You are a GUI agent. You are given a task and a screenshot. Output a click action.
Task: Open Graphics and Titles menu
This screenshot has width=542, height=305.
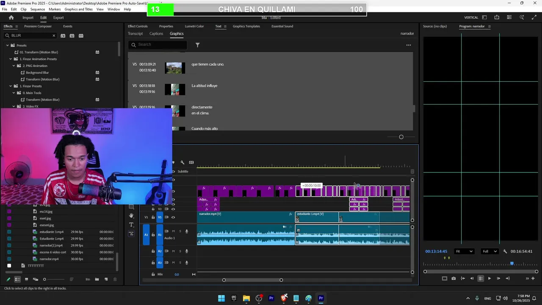[79, 9]
